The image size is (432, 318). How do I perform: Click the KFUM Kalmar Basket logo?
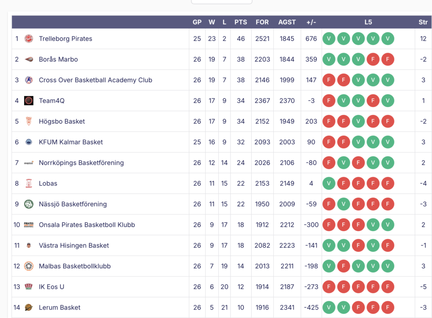[x=29, y=142]
